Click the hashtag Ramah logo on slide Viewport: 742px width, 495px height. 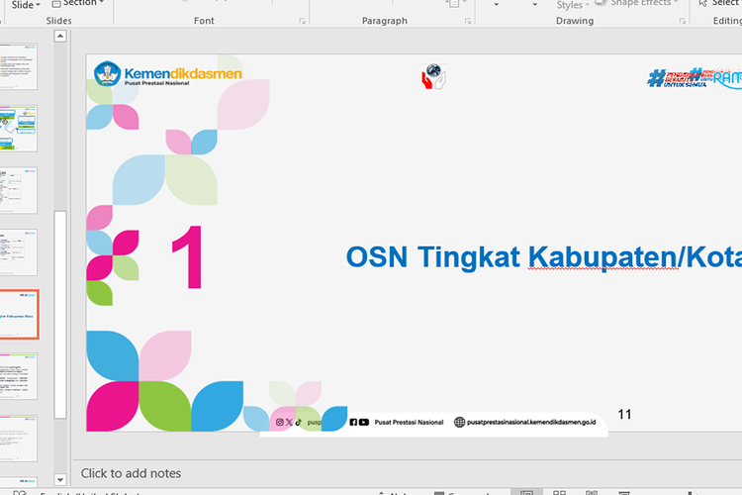click(695, 78)
